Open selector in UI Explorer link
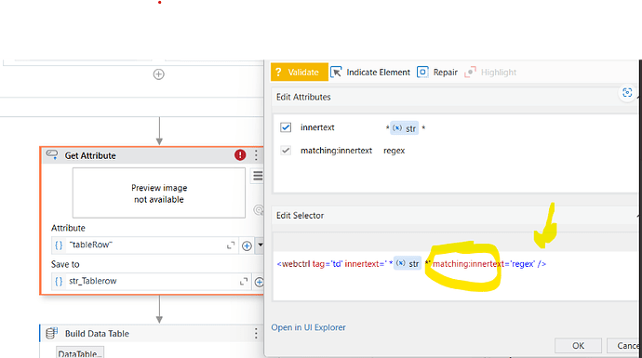This screenshot has height=358, width=642. point(308,327)
